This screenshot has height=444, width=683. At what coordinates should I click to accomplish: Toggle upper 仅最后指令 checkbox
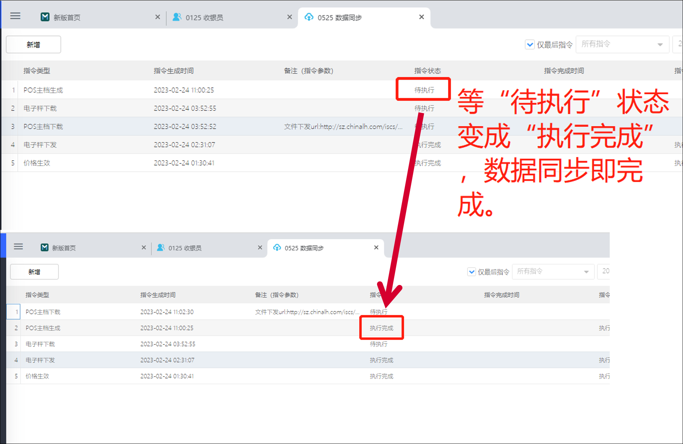(x=530, y=45)
